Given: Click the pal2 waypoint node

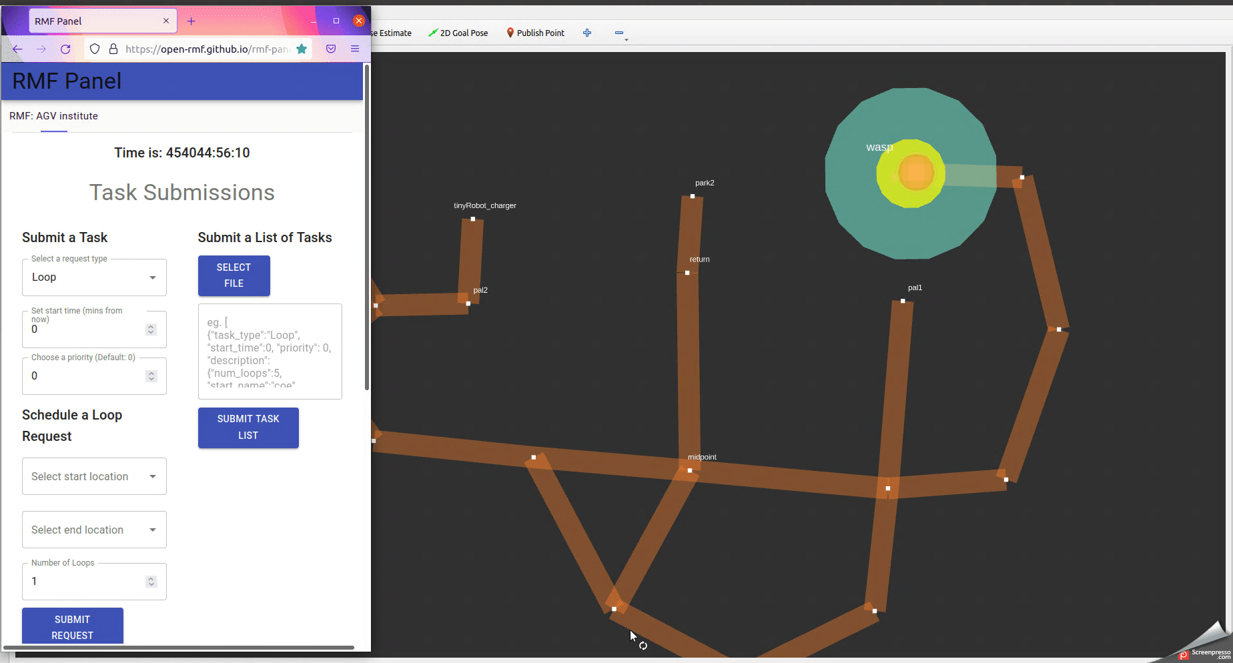Looking at the screenshot, I should pos(468,303).
